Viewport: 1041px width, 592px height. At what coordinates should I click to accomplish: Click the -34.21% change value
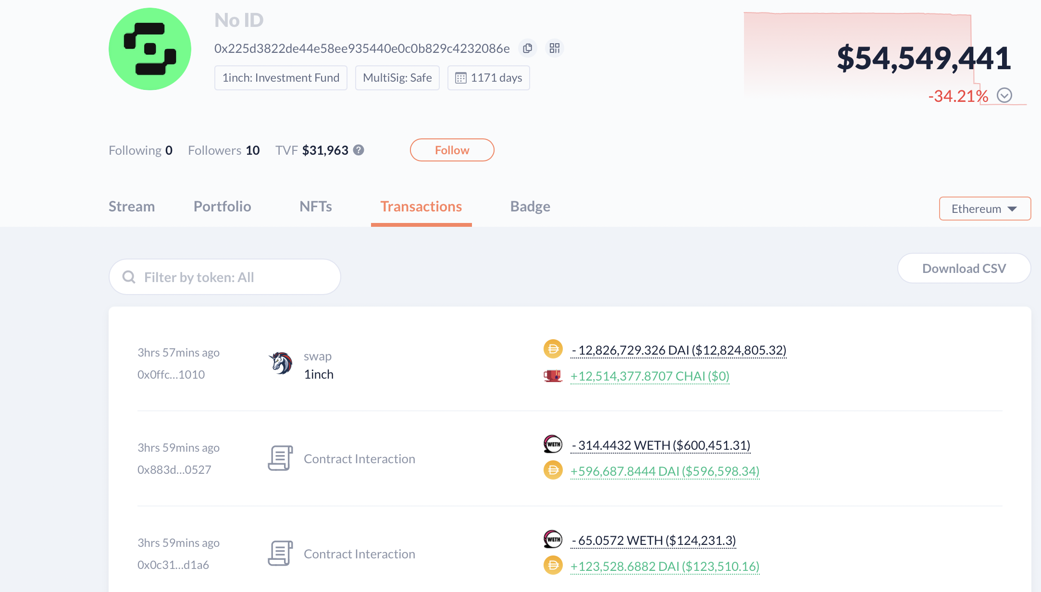(x=958, y=96)
